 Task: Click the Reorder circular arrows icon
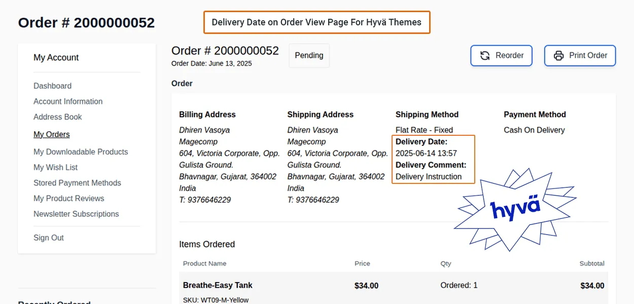[x=485, y=56]
